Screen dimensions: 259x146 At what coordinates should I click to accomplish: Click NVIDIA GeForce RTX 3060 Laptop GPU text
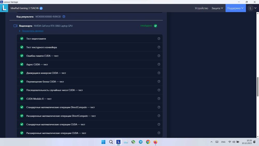[x=53, y=26]
